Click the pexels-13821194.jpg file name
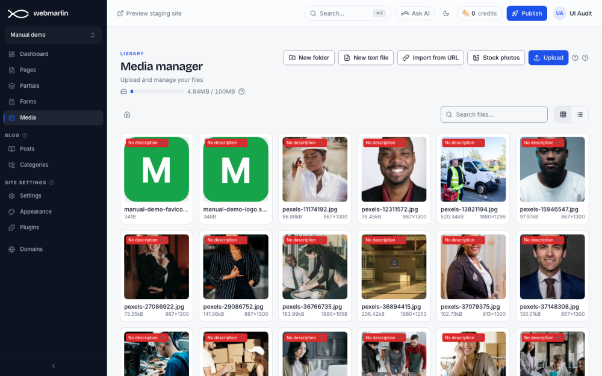 (469, 209)
